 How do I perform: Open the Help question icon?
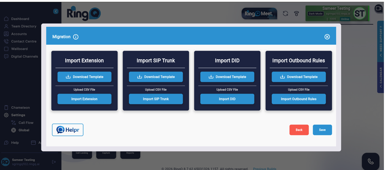6,142
